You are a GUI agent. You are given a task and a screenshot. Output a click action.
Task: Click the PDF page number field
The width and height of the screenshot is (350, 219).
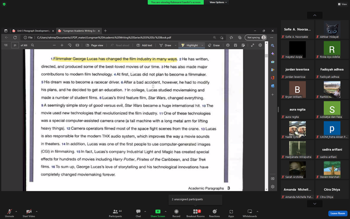(15, 45)
